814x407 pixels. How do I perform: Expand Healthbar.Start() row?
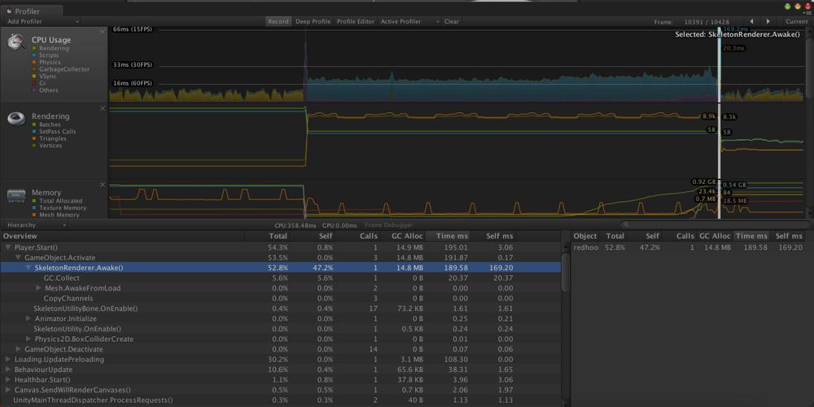click(8, 380)
